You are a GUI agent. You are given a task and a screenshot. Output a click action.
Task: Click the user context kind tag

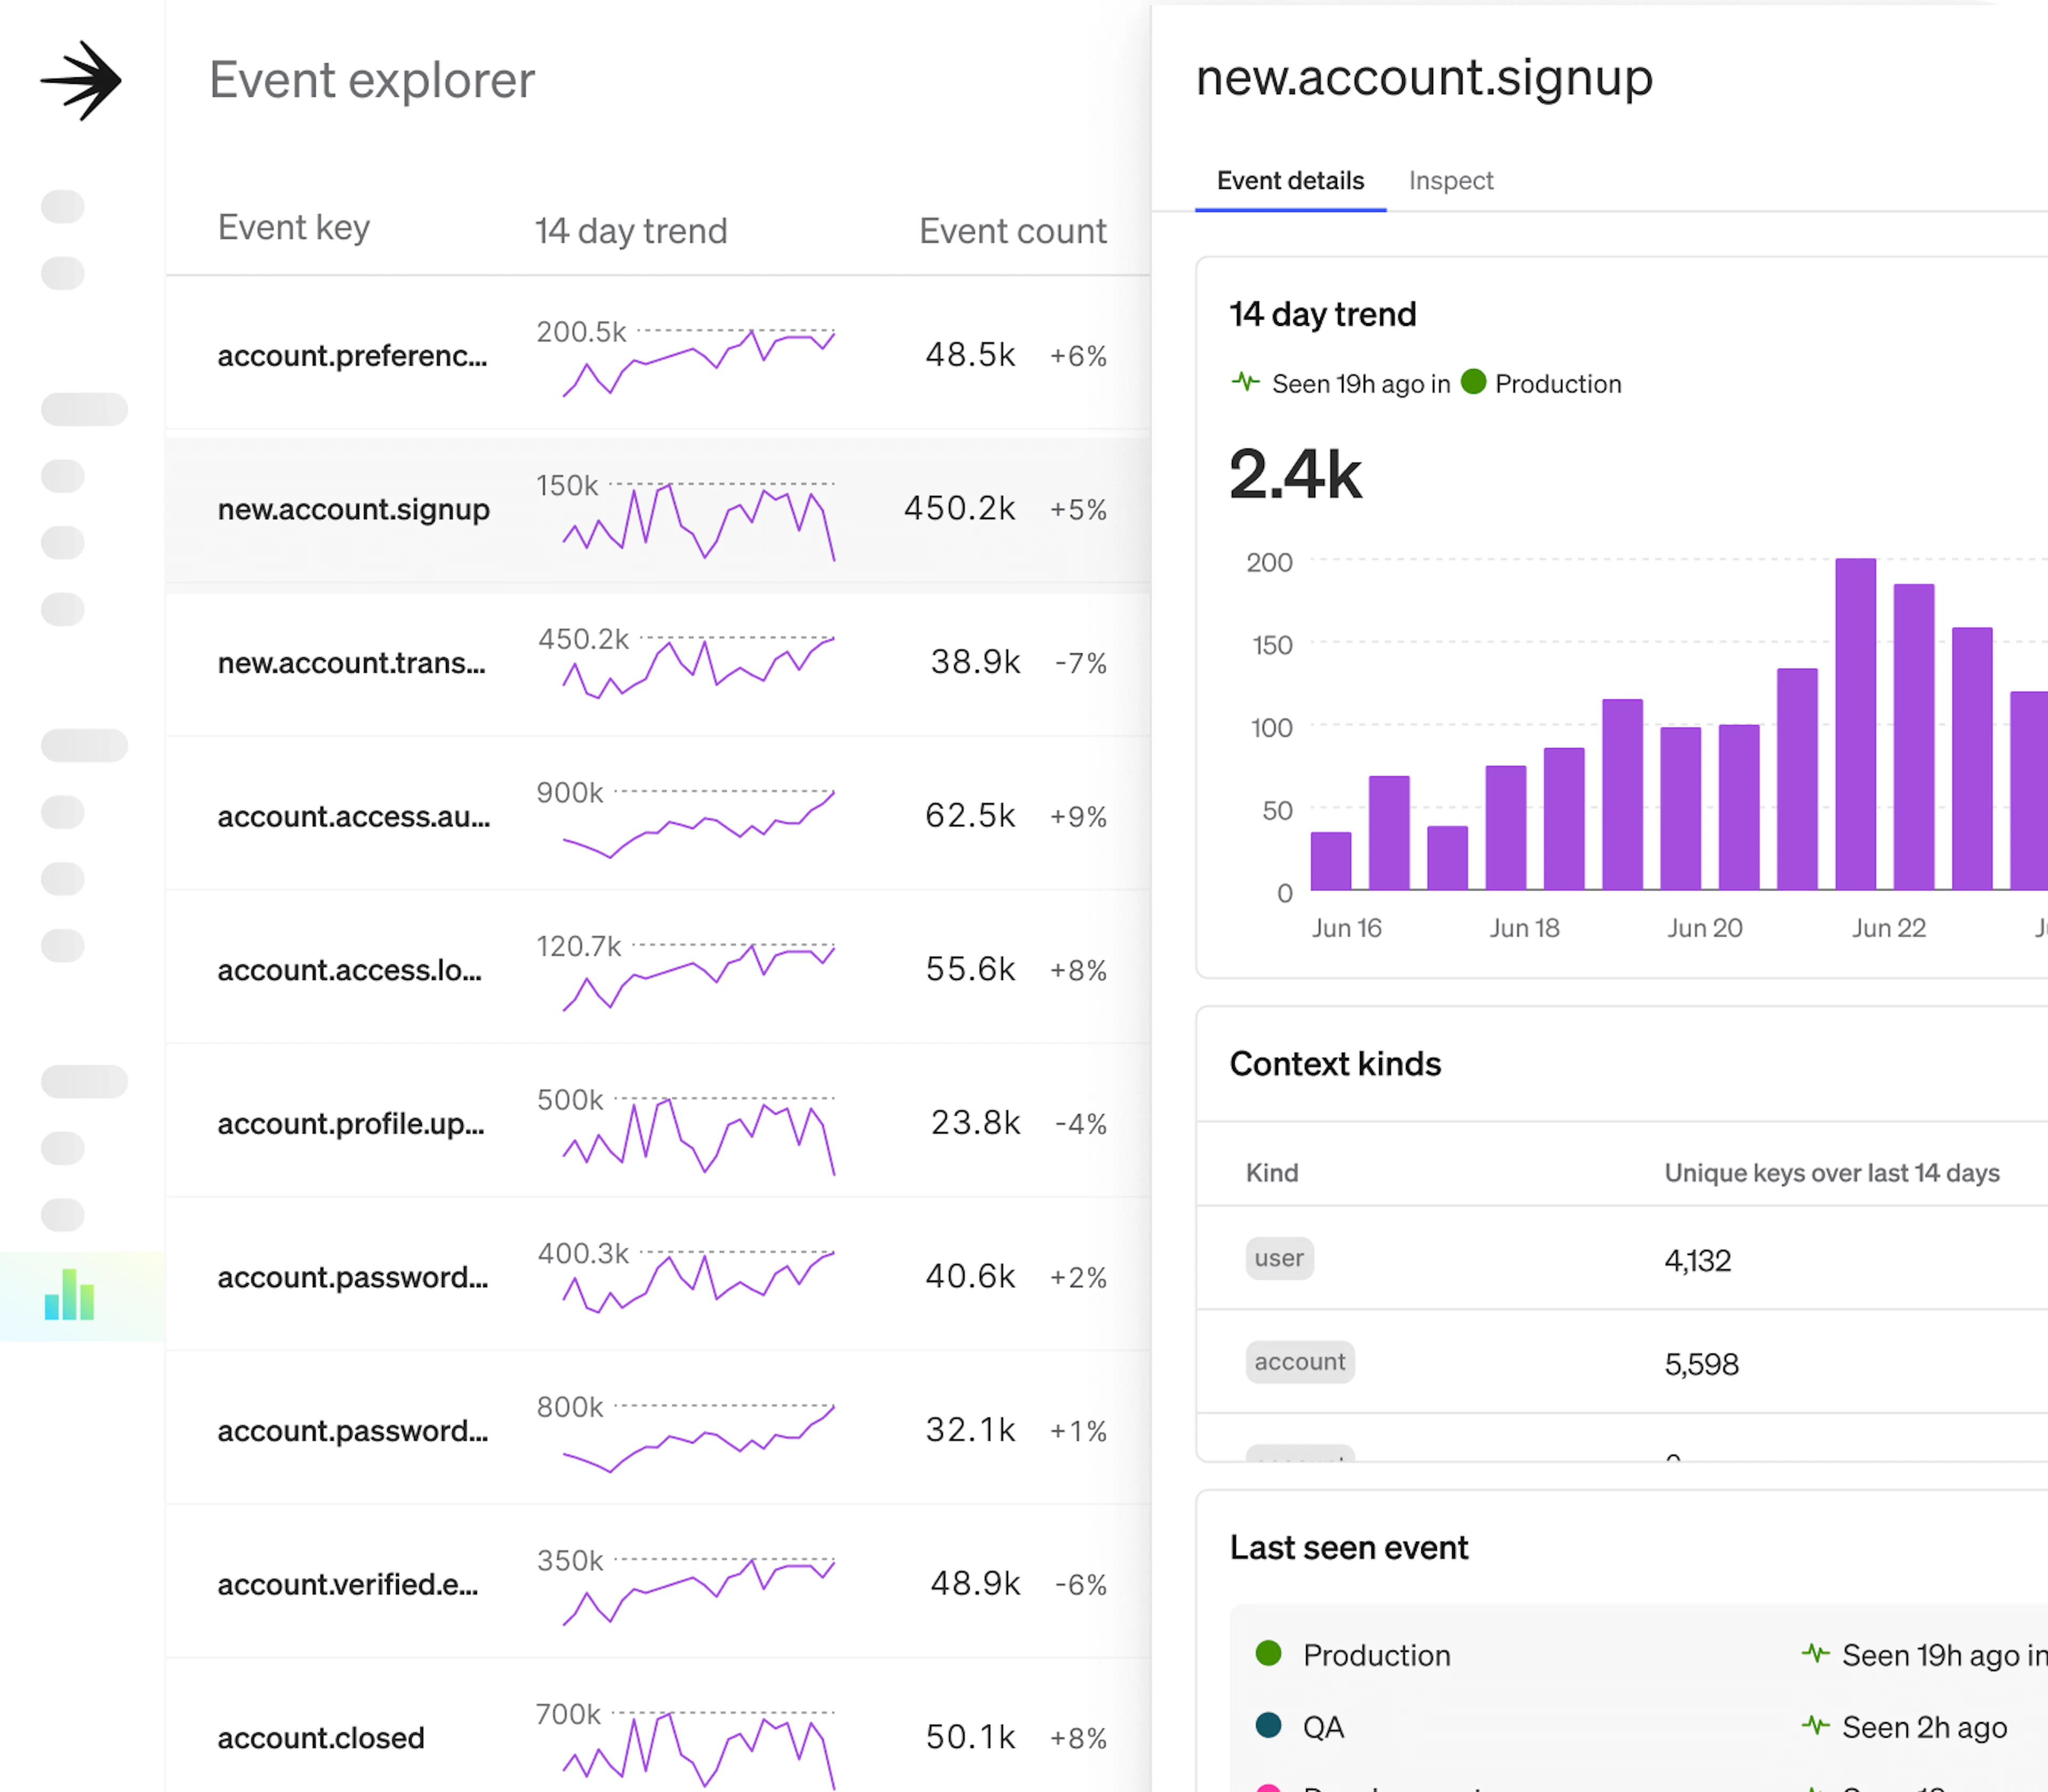coord(1279,1258)
